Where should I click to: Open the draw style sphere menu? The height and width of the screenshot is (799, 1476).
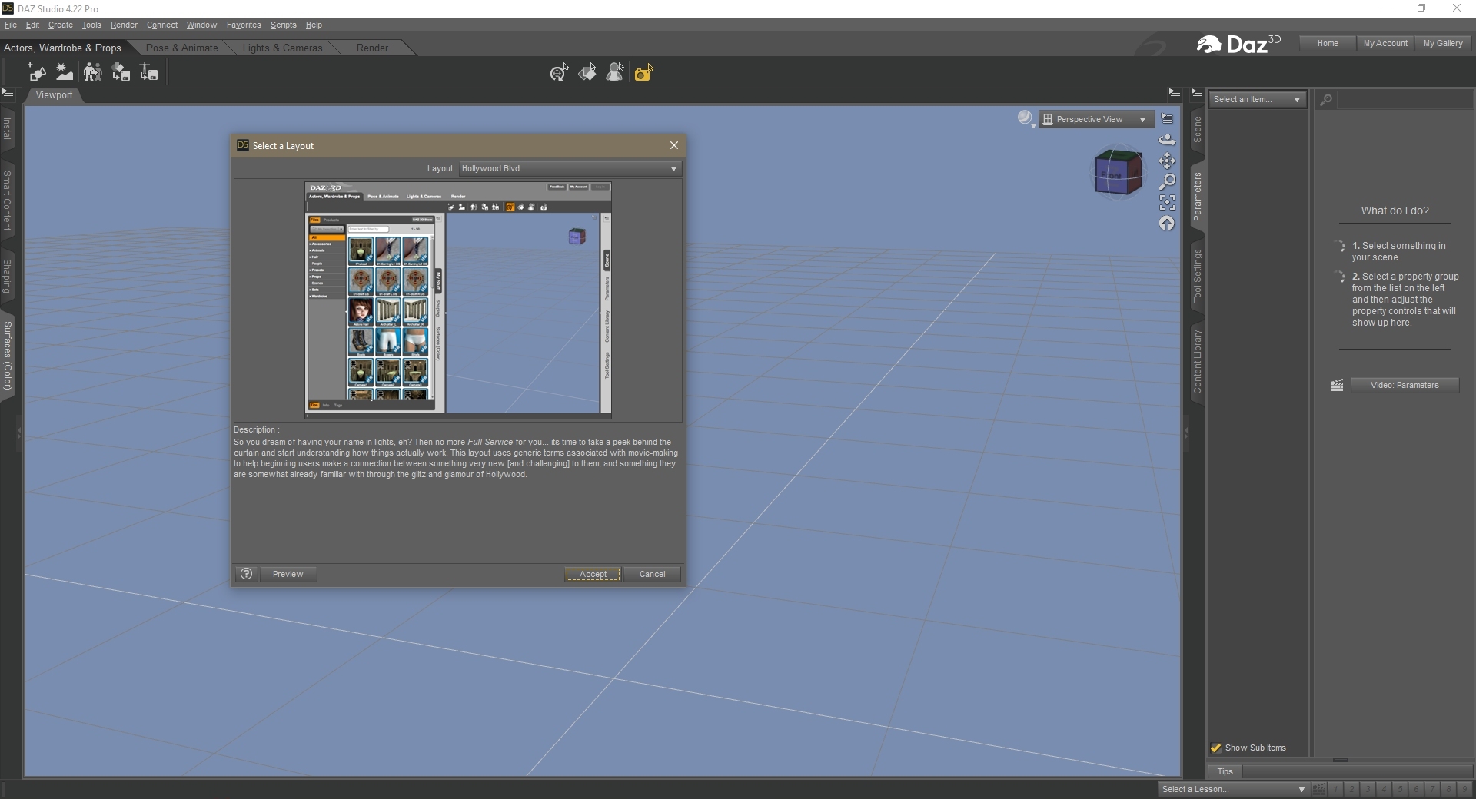1026,118
